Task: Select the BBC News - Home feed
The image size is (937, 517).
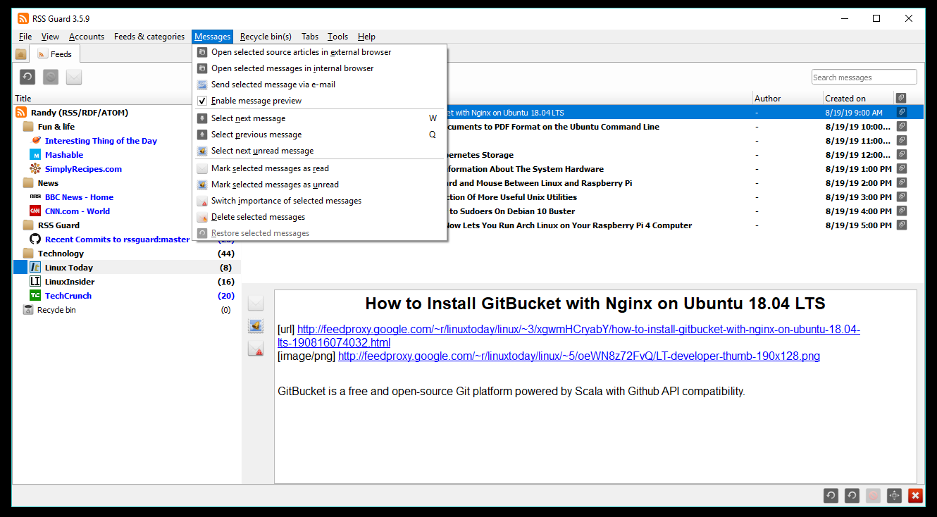Action: [79, 197]
